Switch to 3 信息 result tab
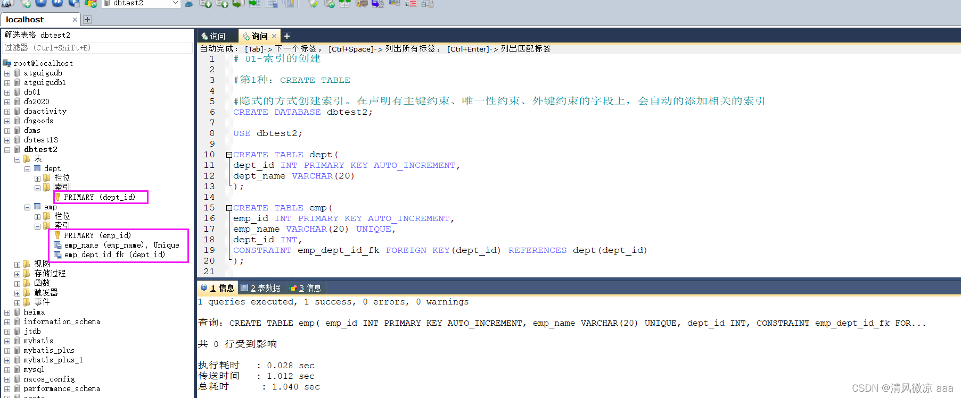The width and height of the screenshot is (961, 398). pyautogui.click(x=306, y=288)
